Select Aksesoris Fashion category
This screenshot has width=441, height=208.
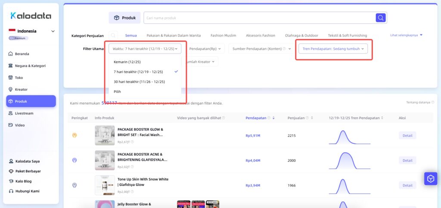coord(261,35)
